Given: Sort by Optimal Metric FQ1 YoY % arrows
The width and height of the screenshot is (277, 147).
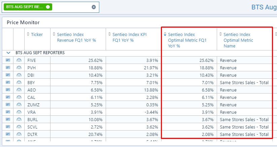Looking at the screenshot, I should pyautogui.click(x=165, y=34).
